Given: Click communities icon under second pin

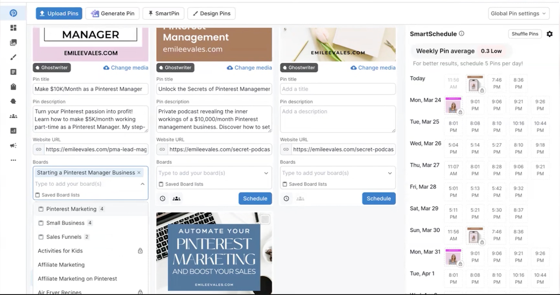Looking at the screenshot, I should pos(176,199).
